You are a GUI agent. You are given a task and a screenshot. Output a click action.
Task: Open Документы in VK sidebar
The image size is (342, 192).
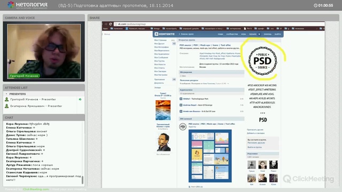pos(159,83)
